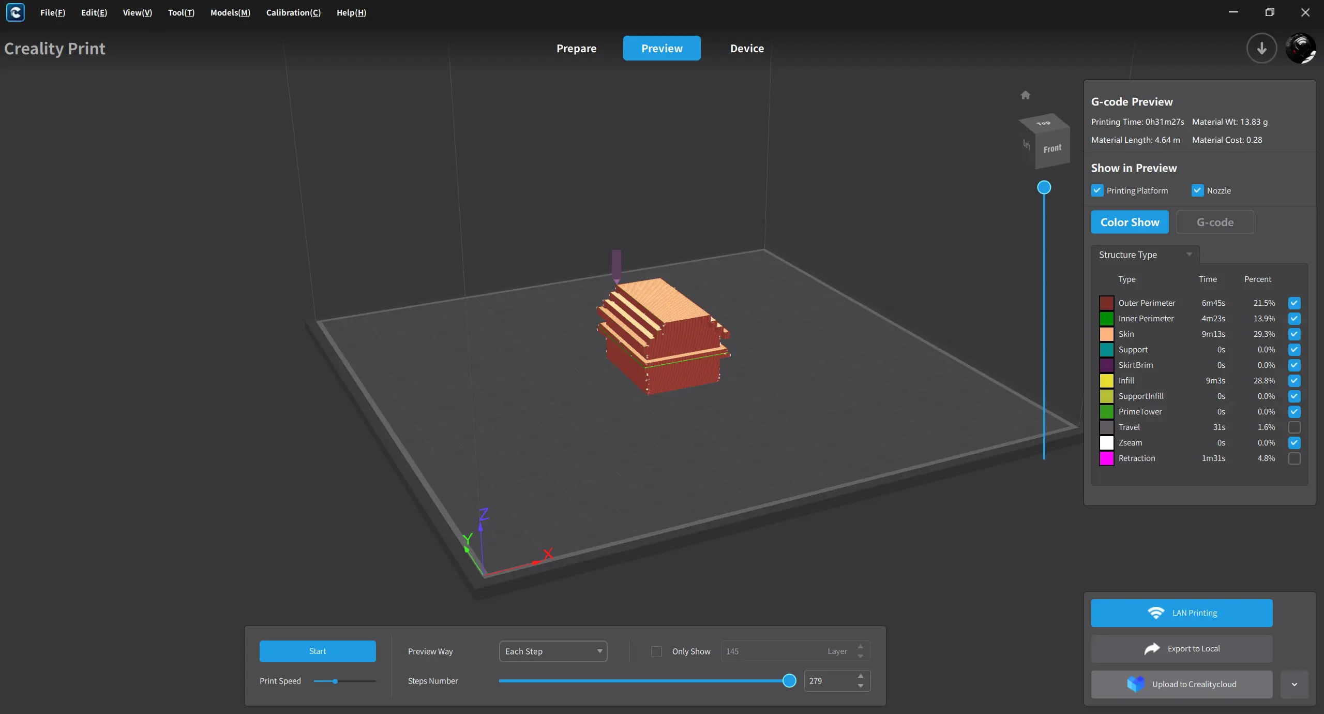
Task: Decrease Only Show layer with down arrow
Action: coord(861,657)
